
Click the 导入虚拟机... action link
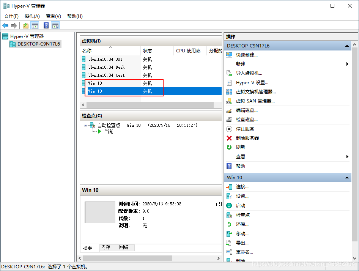[x=249, y=73]
